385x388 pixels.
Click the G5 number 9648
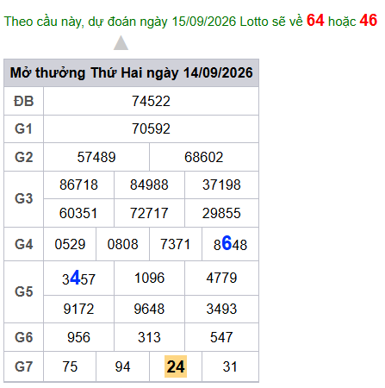click(149, 309)
